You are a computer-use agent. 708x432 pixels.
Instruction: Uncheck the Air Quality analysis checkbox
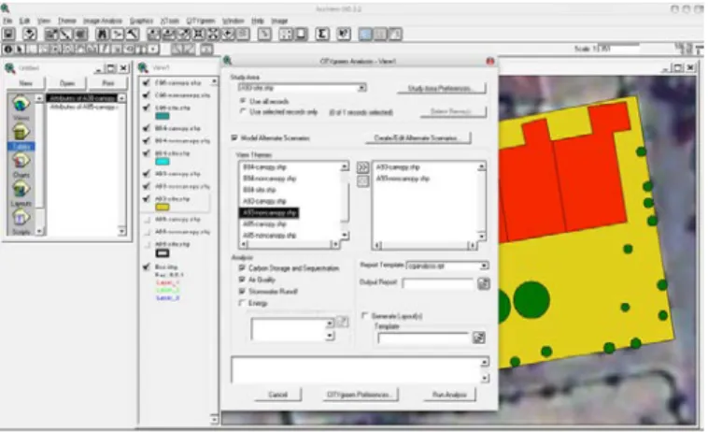(x=242, y=280)
